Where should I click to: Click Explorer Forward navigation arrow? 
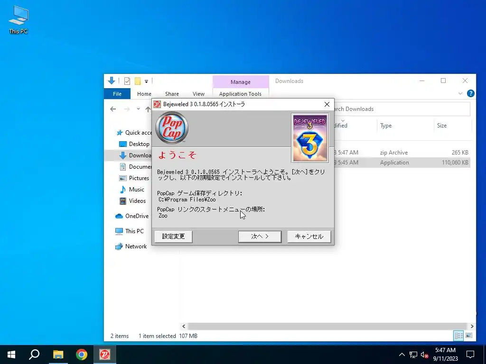pos(127,109)
